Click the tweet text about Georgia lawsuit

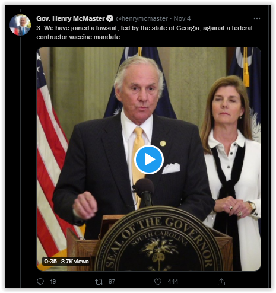(x=144, y=33)
